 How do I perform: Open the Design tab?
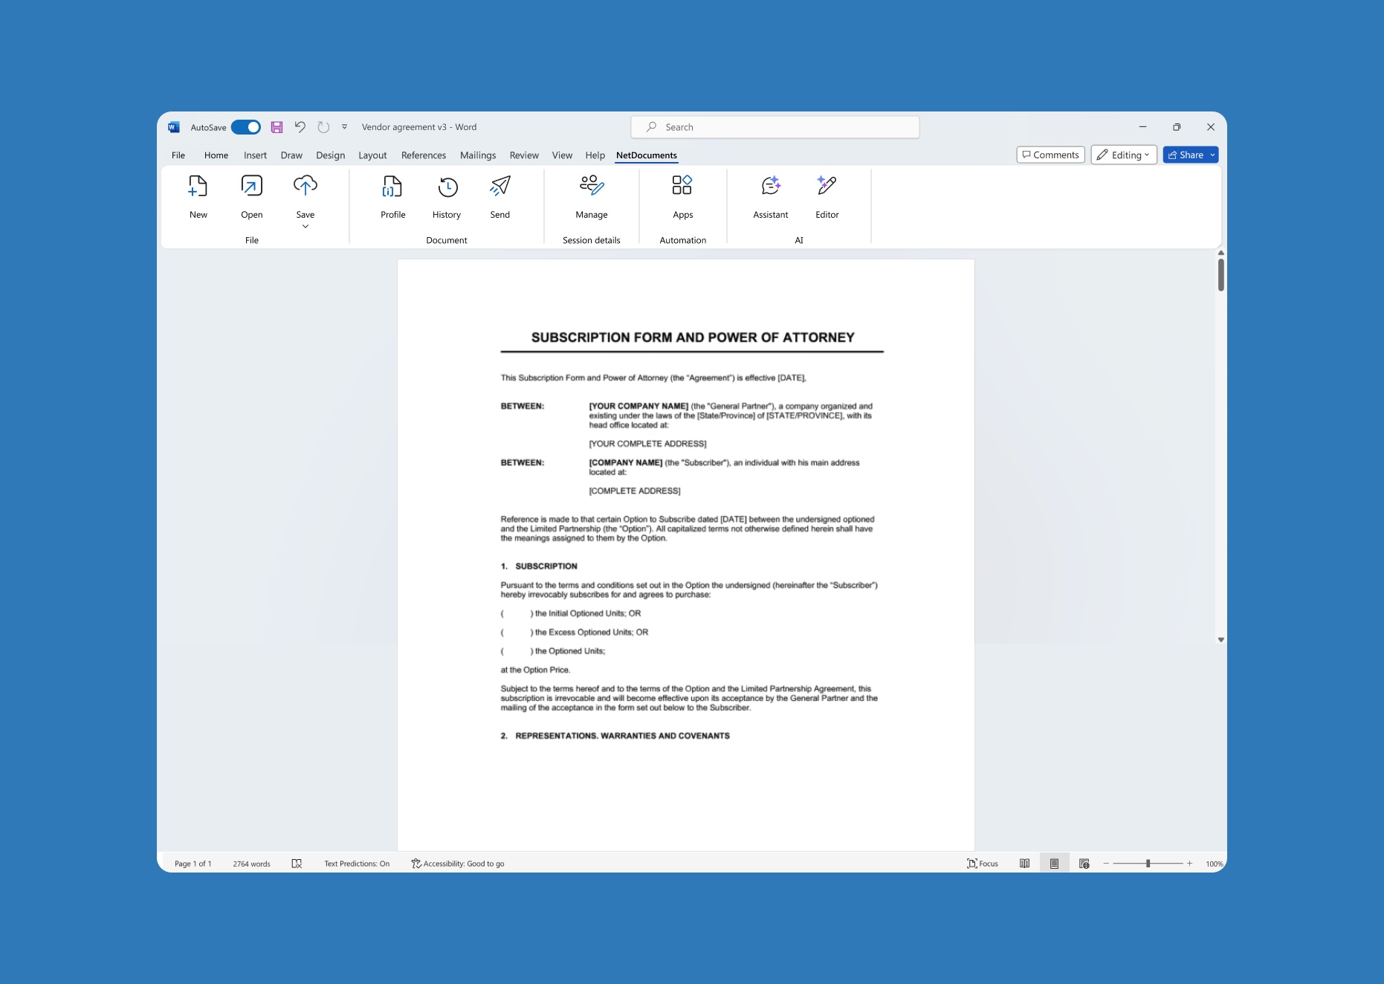point(330,155)
